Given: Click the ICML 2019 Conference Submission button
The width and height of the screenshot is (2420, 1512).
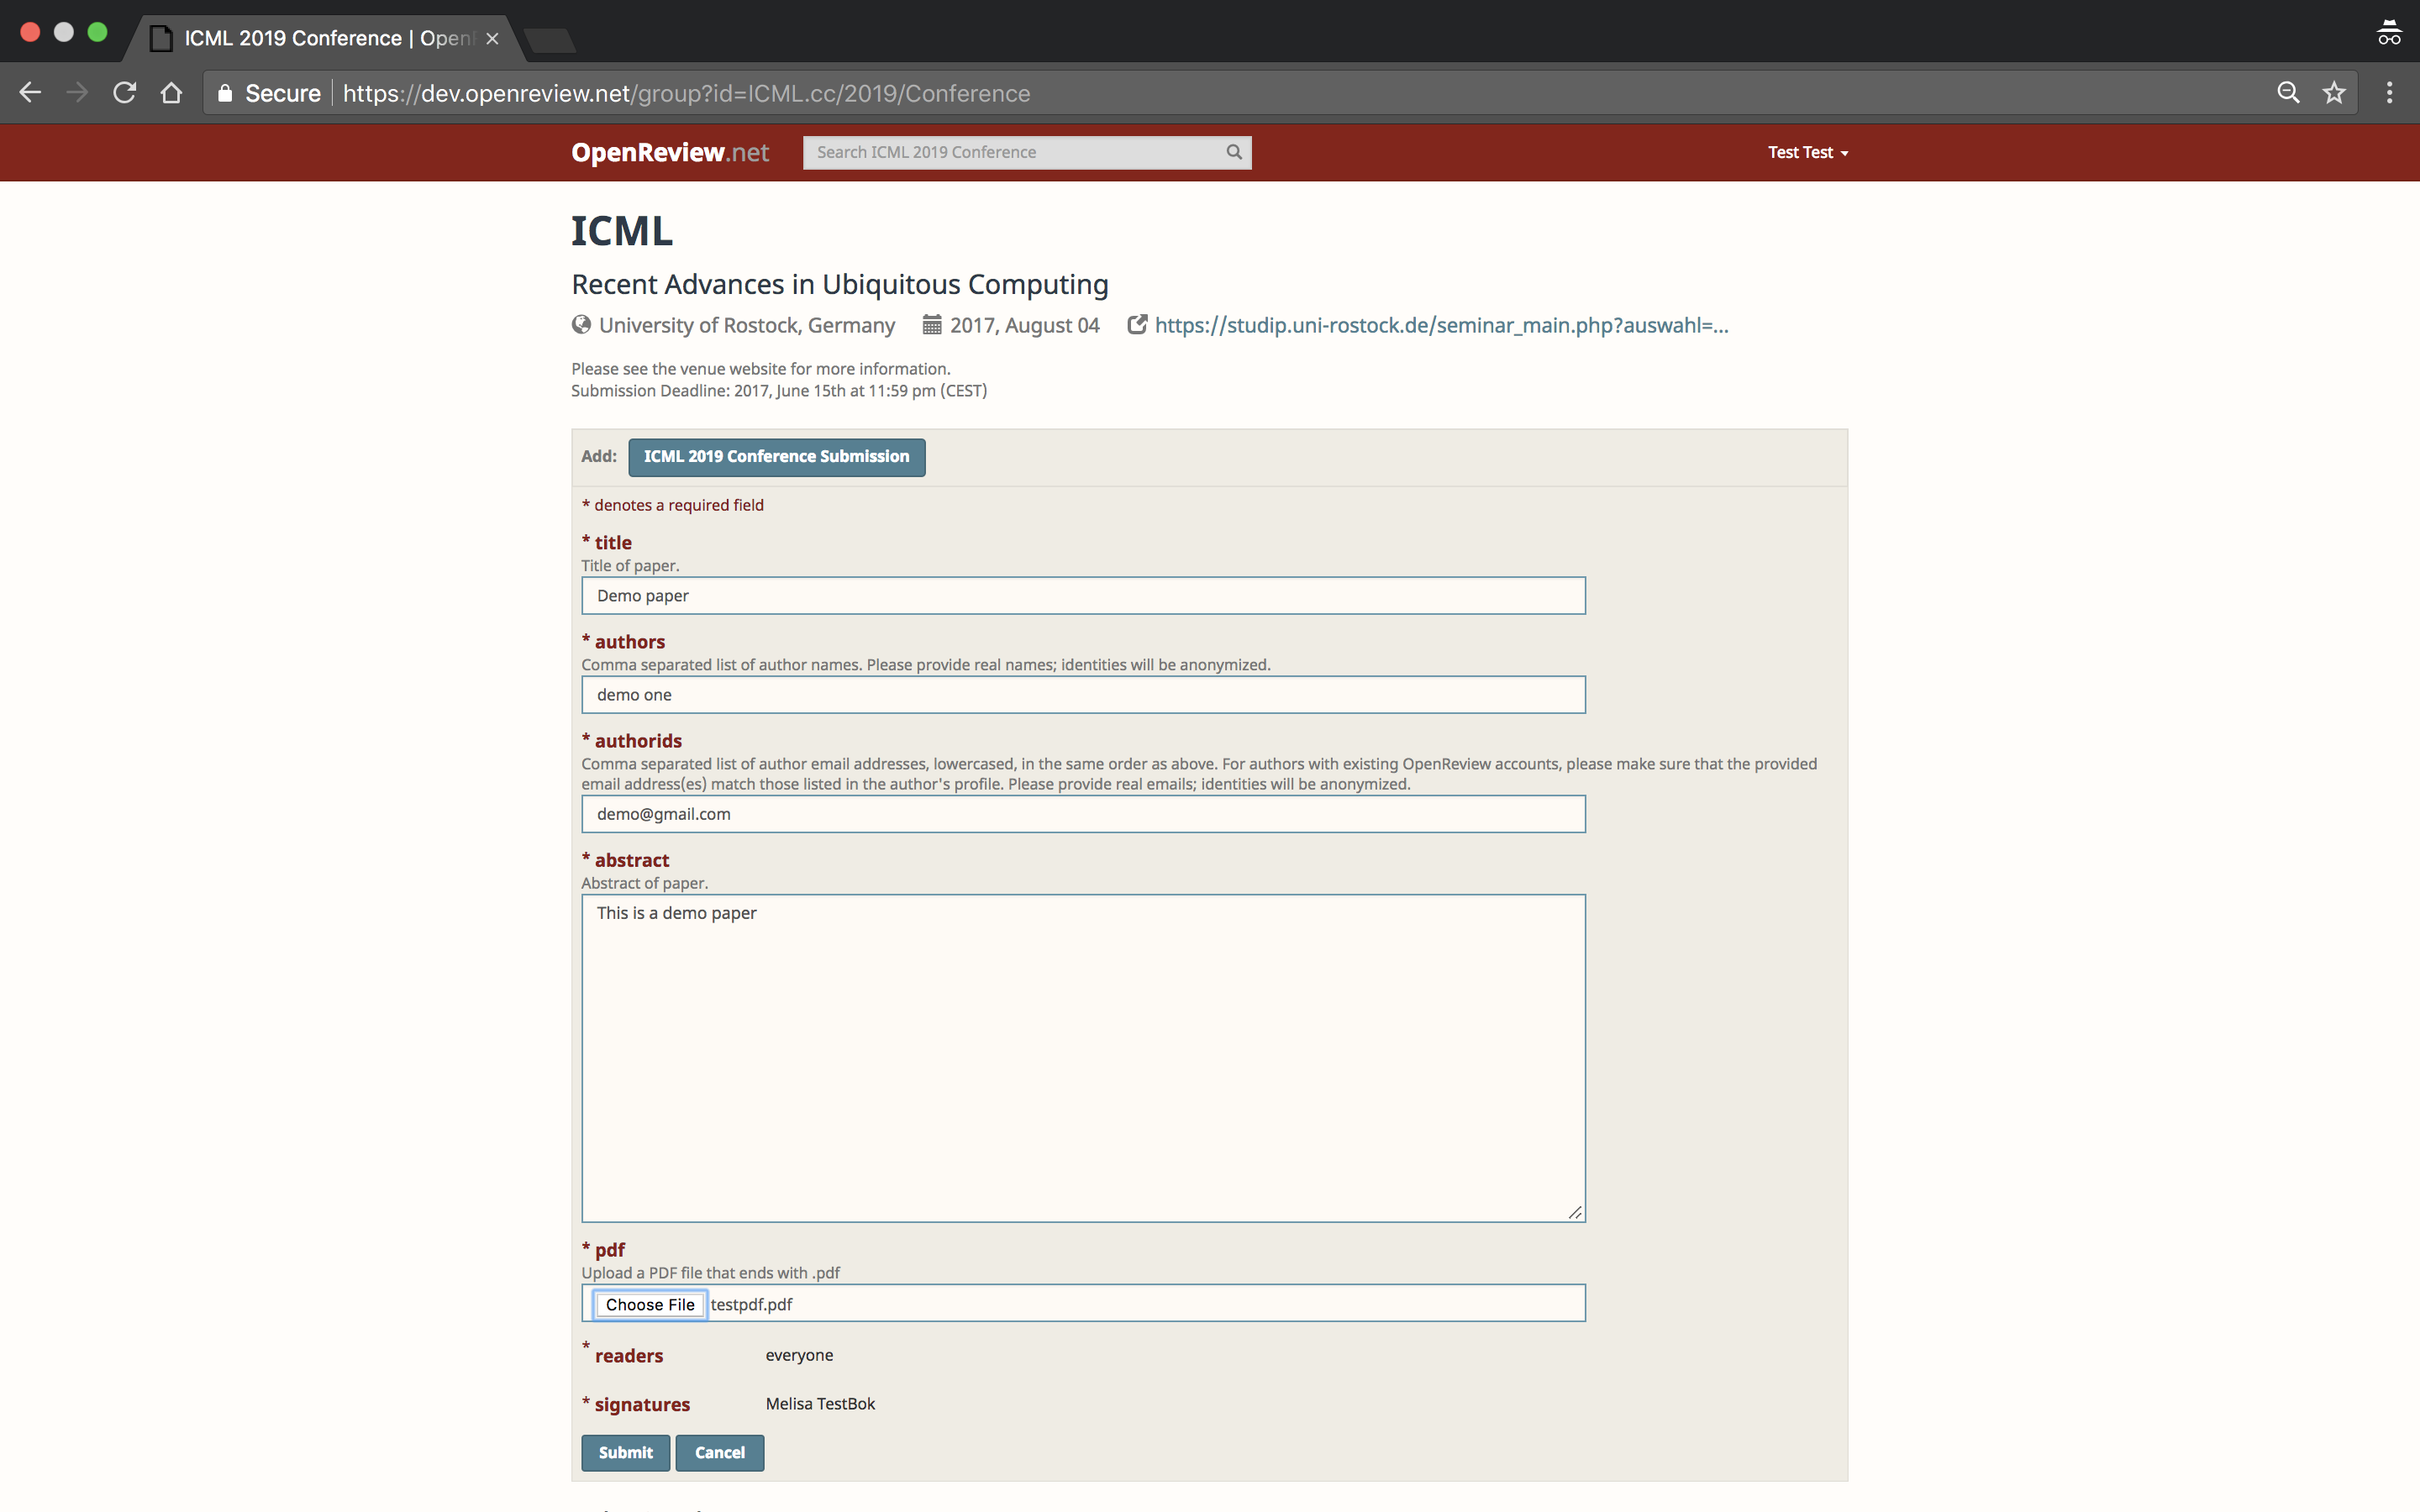Looking at the screenshot, I should [x=776, y=457].
